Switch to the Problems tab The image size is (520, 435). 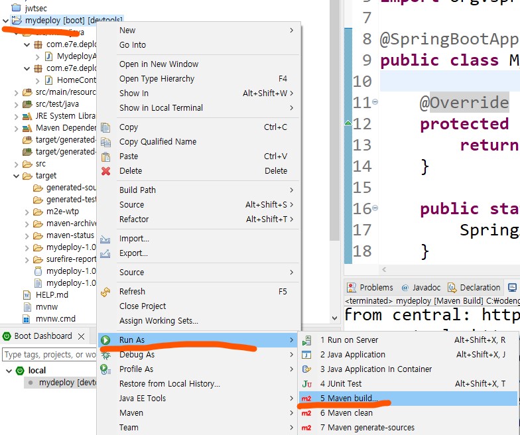click(370, 288)
